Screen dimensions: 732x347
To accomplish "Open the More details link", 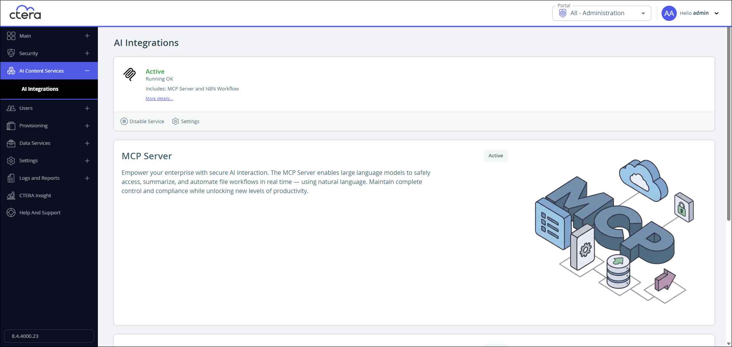I will tap(159, 98).
